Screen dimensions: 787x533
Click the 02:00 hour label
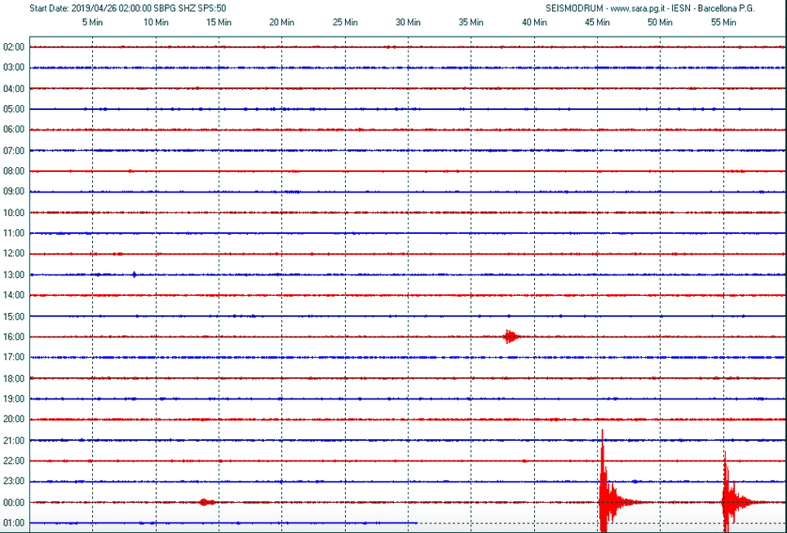click(x=14, y=47)
